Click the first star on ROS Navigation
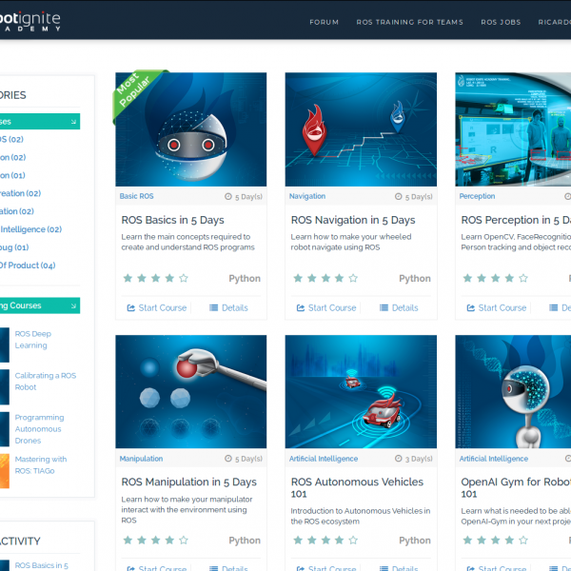Screen dimensions: 571x571 click(x=298, y=278)
